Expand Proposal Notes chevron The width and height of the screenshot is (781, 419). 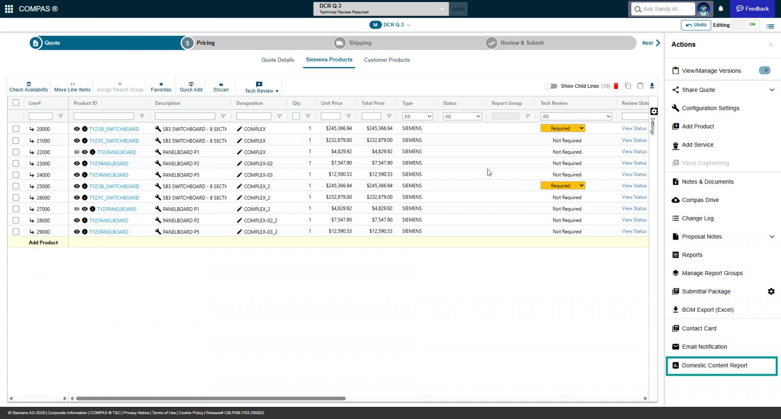point(772,237)
